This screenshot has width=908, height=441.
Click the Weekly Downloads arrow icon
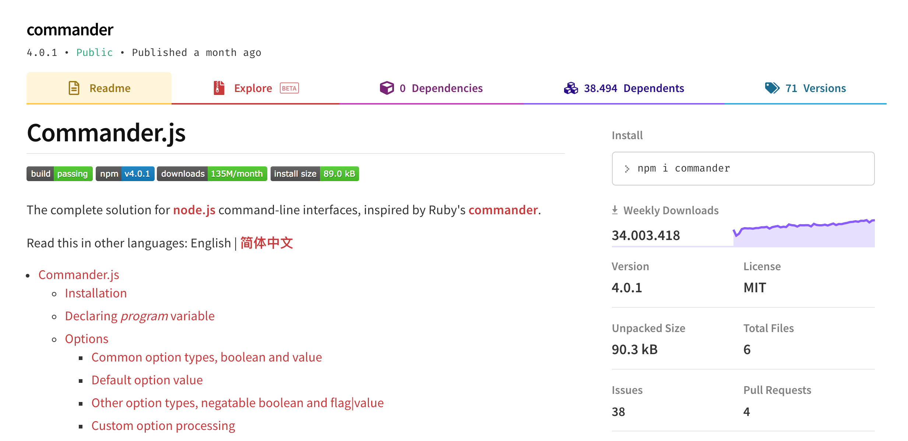click(x=615, y=210)
